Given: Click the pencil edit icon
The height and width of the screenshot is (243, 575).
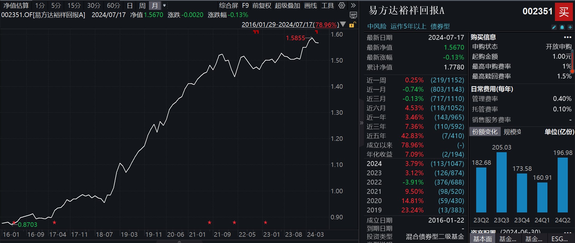Looking at the screenshot, I should click(554, 27).
